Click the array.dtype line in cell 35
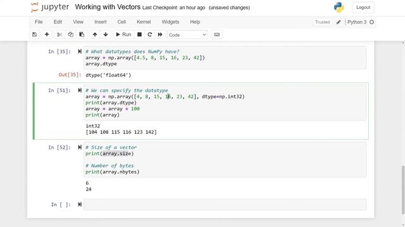This screenshot has height=227, width=405. pyautogui.click(x=101, y=64)
